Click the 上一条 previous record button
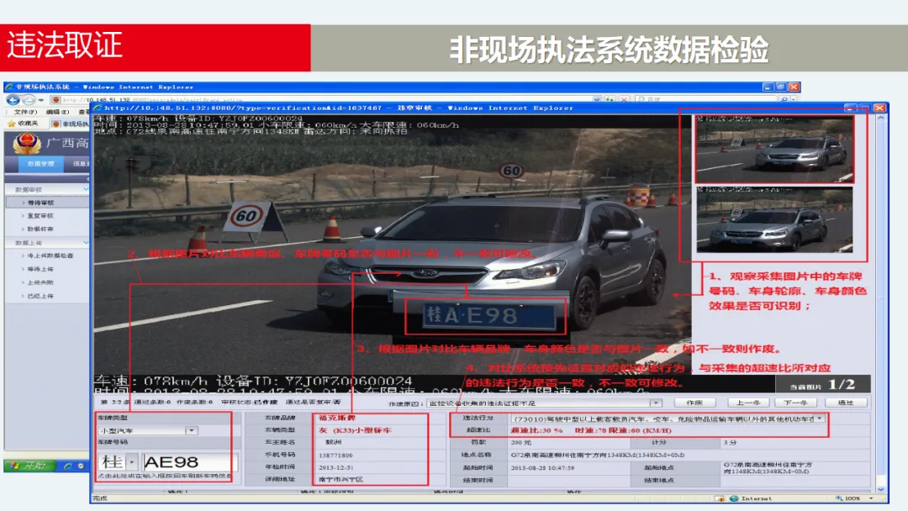This screenshot has width=908, height=511. coord(748,403)
